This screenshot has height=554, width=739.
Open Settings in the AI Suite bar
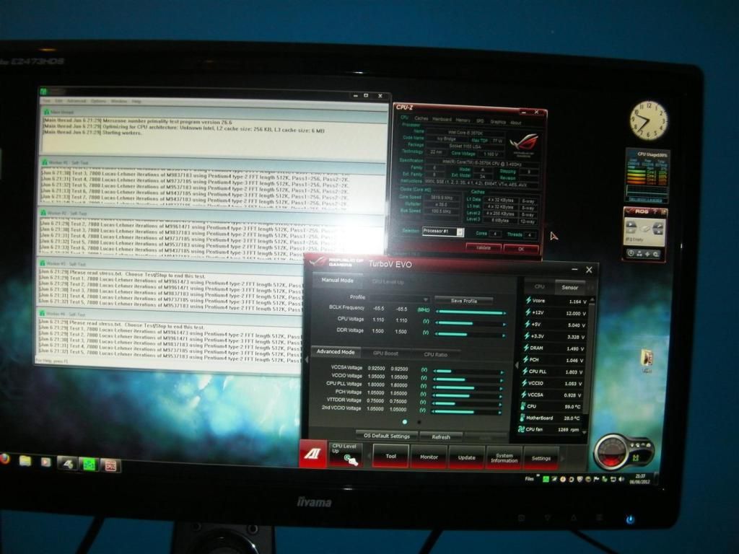pyautogui.click(x=541, y=458)
